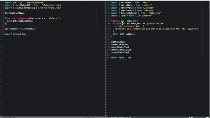This screenshot has height=118, width=210.
Task: Click the initMixin import line in right pane
Action: [x=130, y=3]
